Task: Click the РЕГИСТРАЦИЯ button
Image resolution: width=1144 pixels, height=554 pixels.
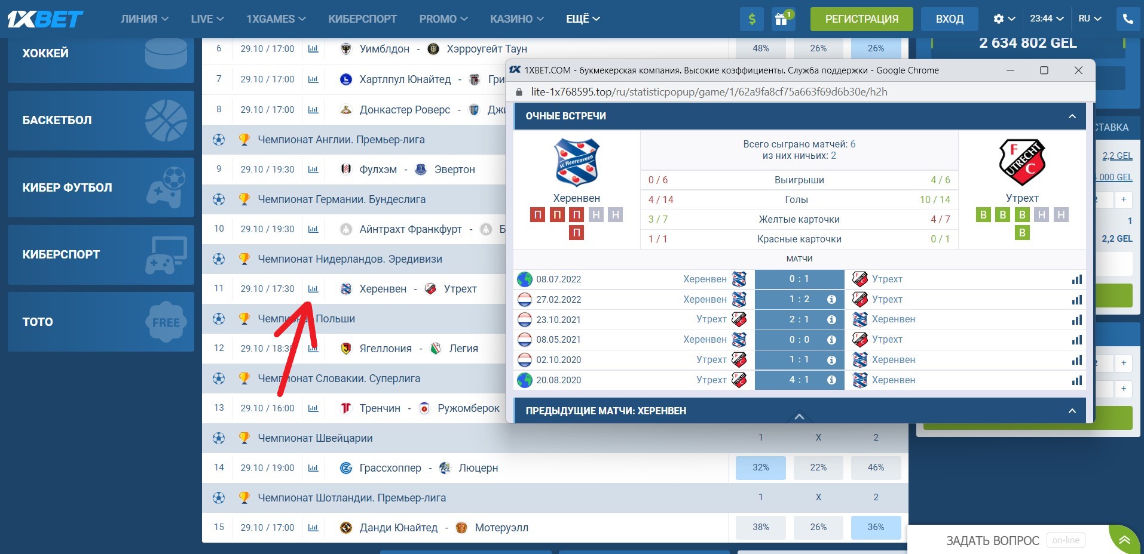Action: (862, 19)
